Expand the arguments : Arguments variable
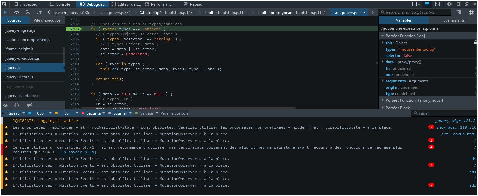 tap(383, 81)
